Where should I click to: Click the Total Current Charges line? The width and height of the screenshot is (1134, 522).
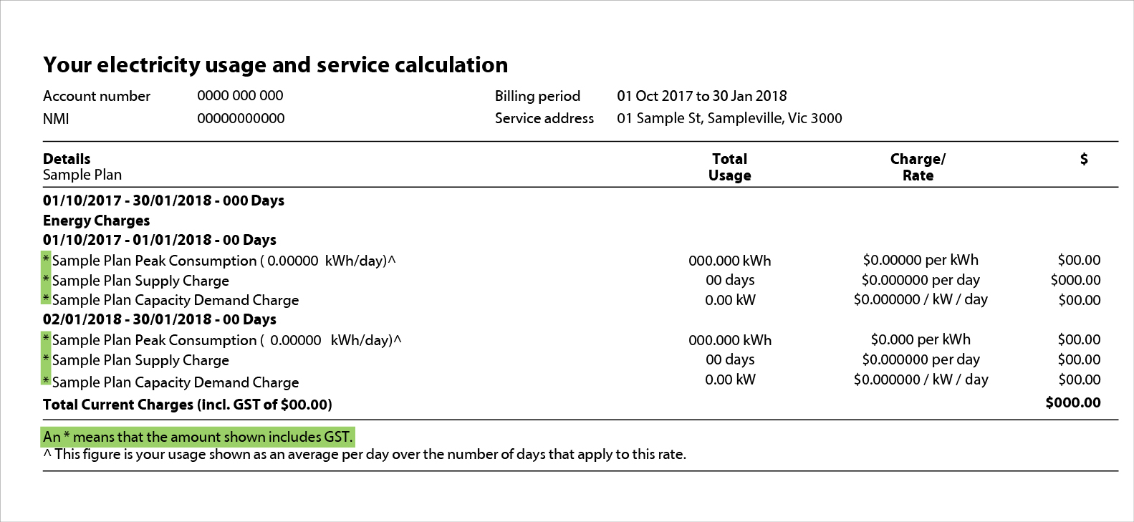tap(188, 405)
